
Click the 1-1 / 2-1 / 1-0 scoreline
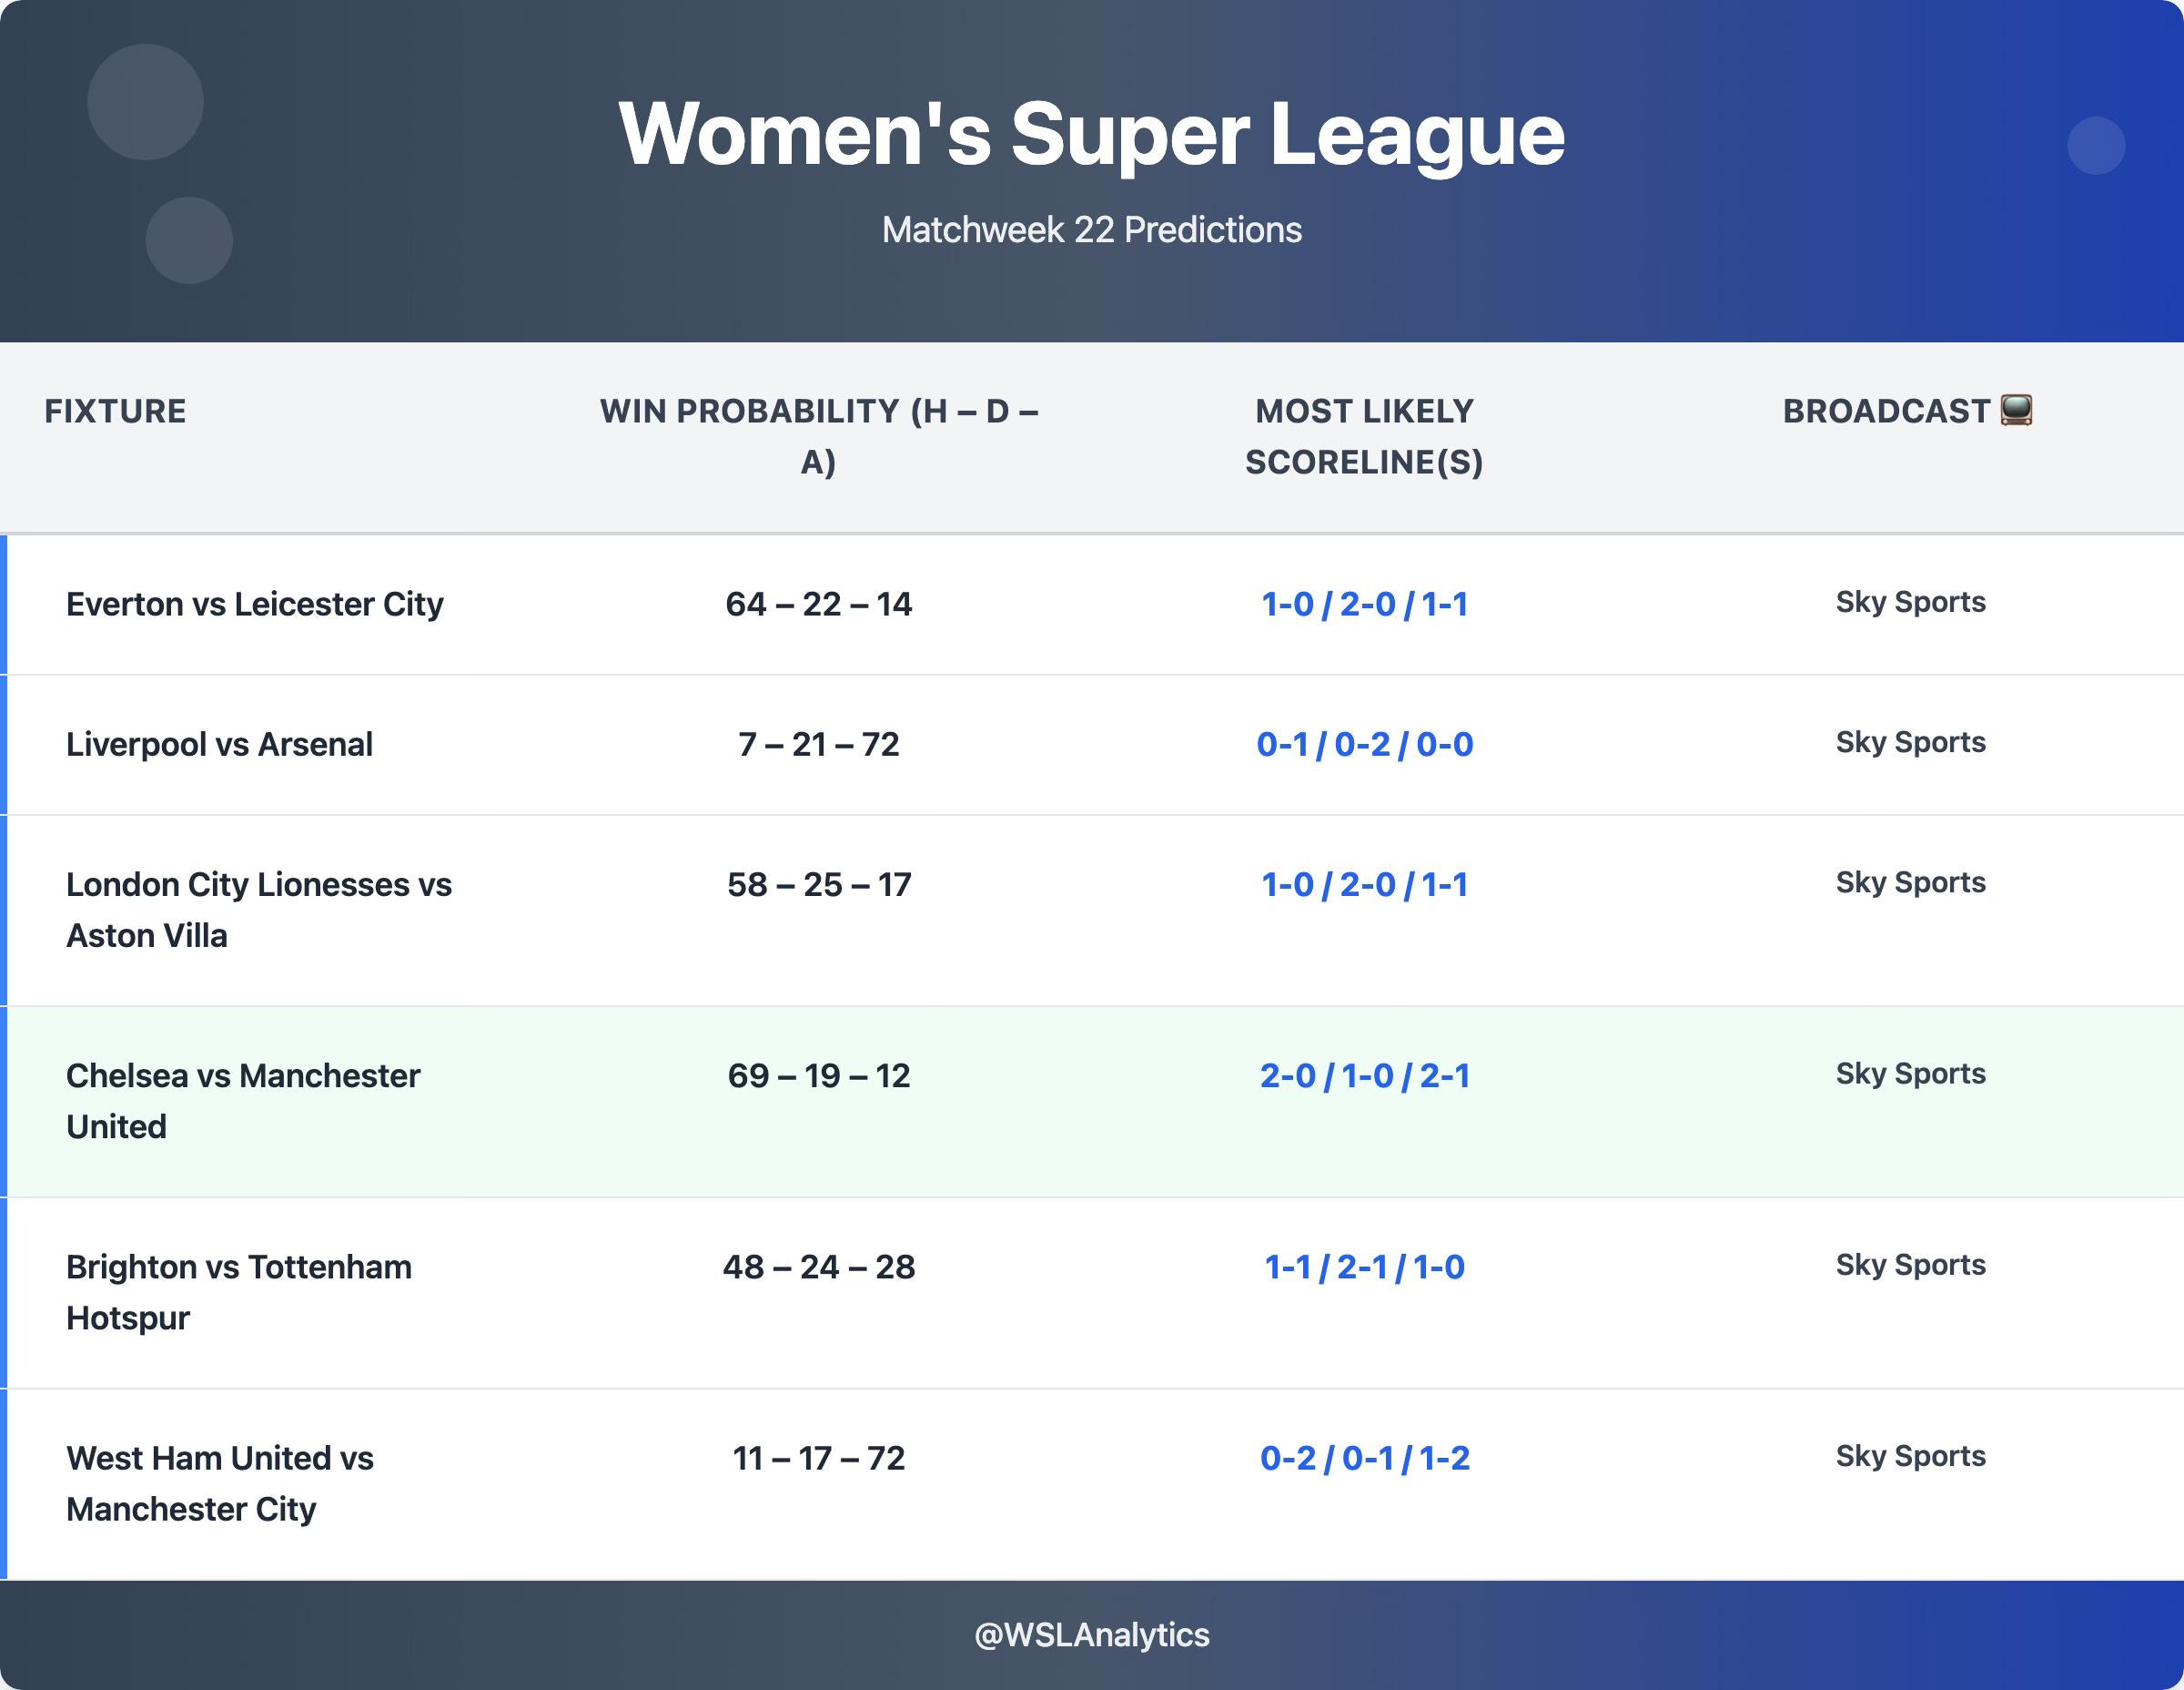1365,1267
